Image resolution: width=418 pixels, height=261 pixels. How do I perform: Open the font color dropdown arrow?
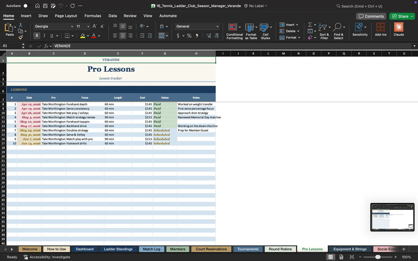[99, 36]
